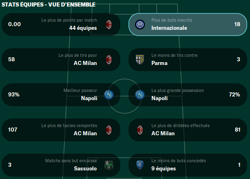Open the 9 équipes list
The width and height of the screenshot is (250, 179).
164,168
